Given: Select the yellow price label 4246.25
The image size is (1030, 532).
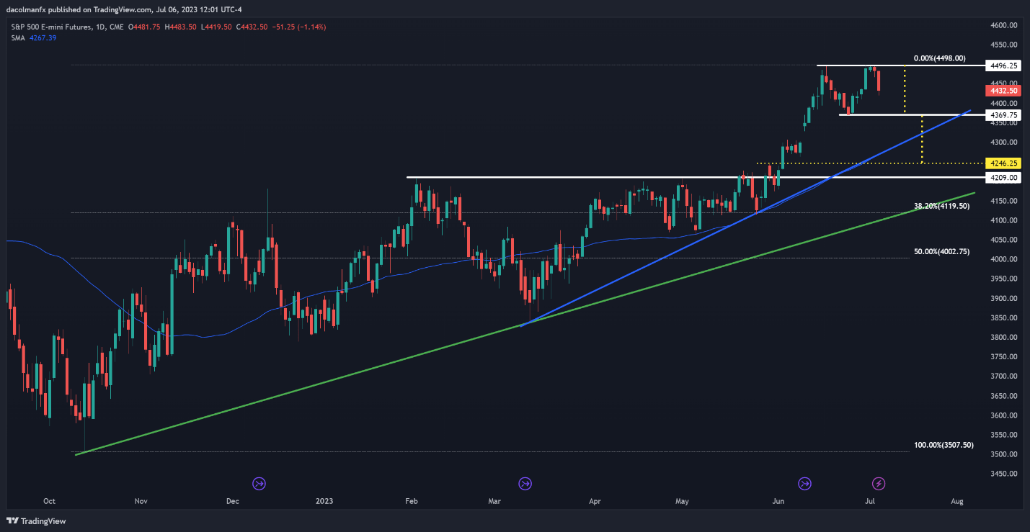Looking at the screenshot, I should click(x=1003, y=163).
